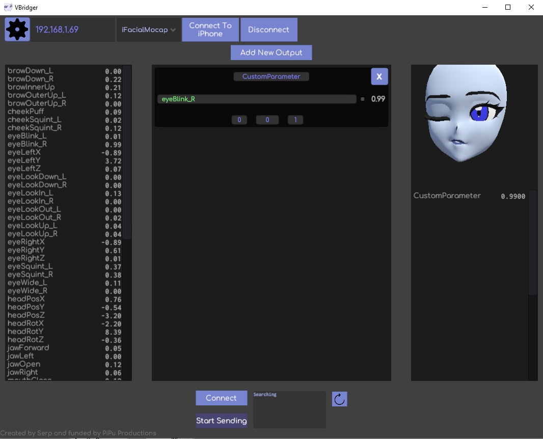Click the maximum value 1 button
Screen dimensions: 543x439
295,120
